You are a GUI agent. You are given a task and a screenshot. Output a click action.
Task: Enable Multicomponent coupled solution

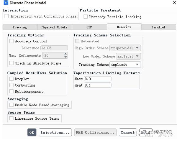[x=12, y=91]
